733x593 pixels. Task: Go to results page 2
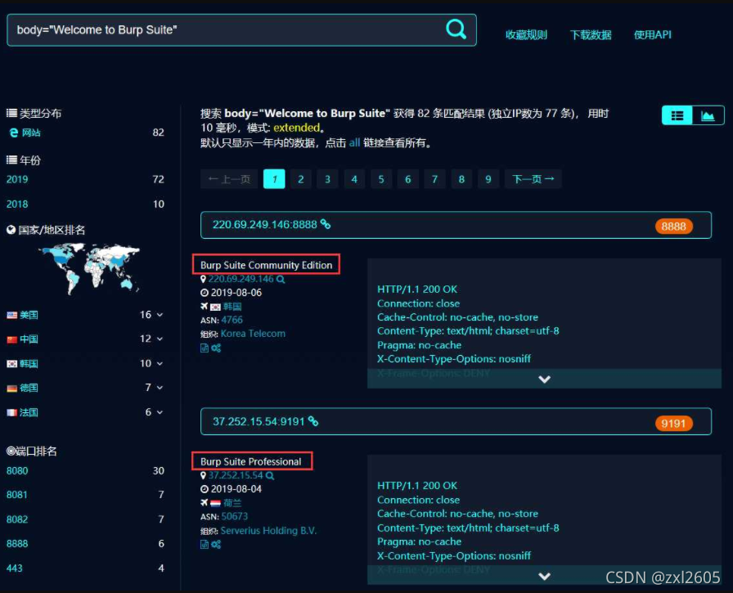click(301, 179)
